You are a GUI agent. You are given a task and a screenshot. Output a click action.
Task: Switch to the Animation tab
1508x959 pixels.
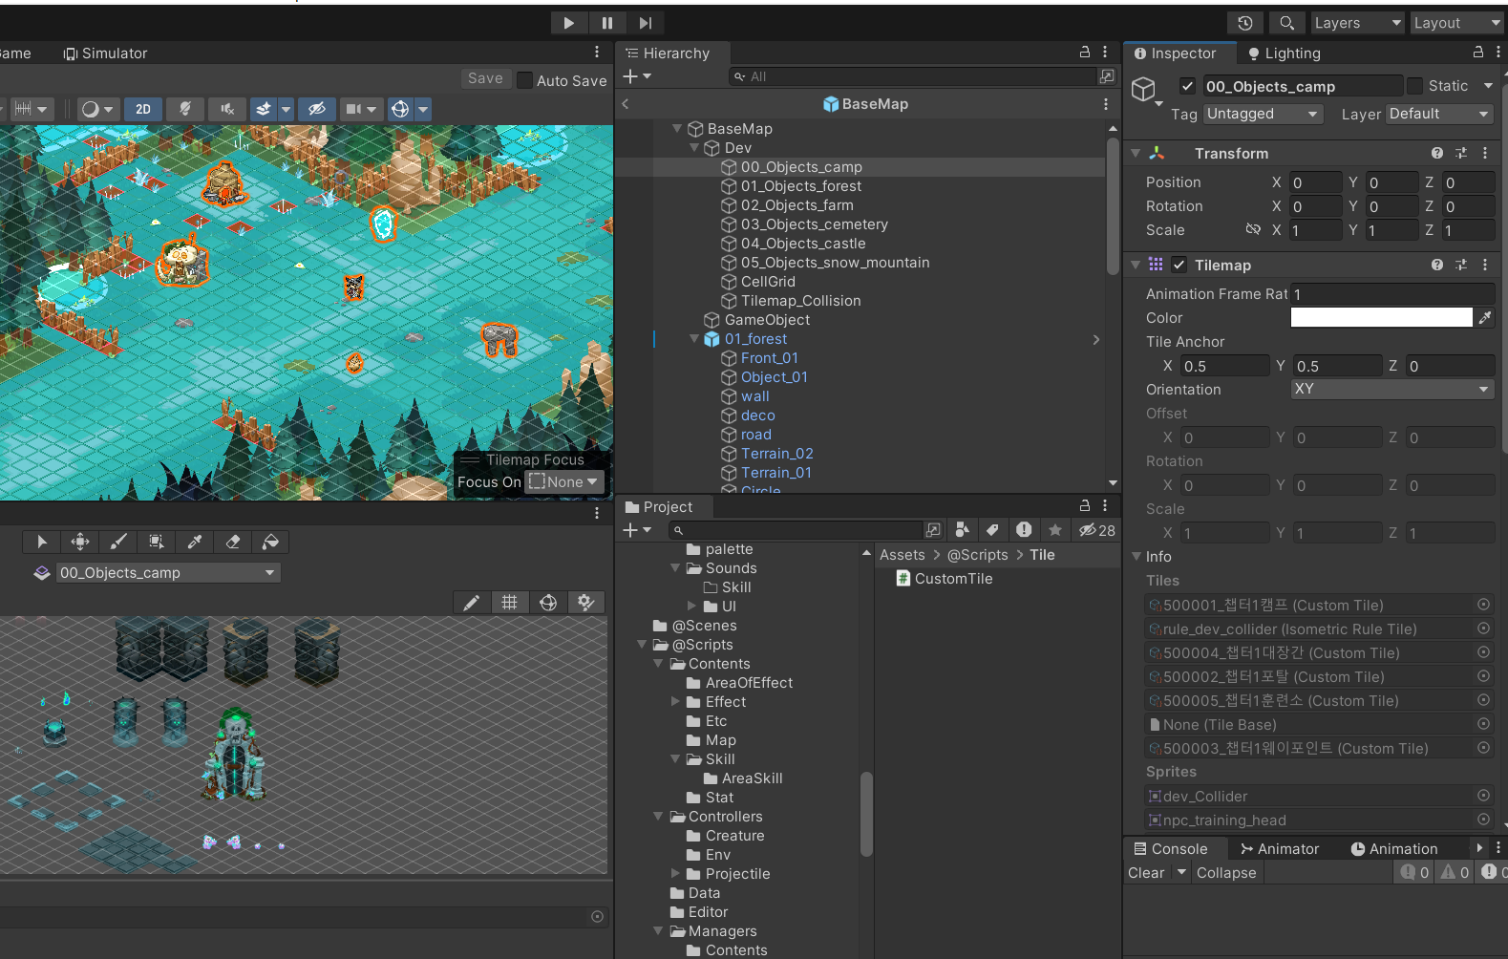click(1394, 849)
